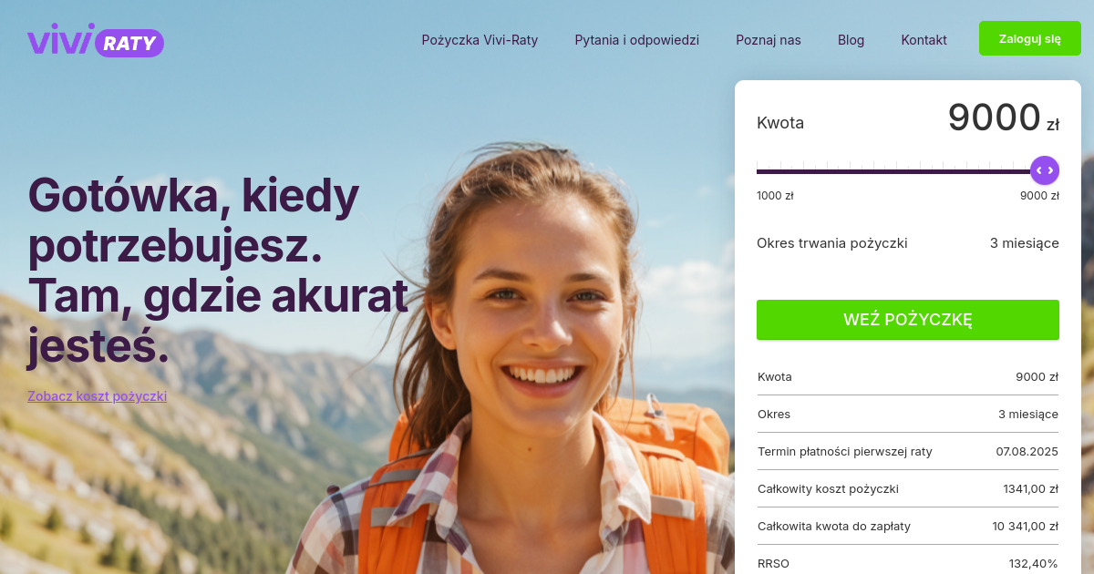The height and width of the screenshot is (574, 1094).
Task: Follow the Zobacz koszt pożyczki link
Action: point(97,396)
